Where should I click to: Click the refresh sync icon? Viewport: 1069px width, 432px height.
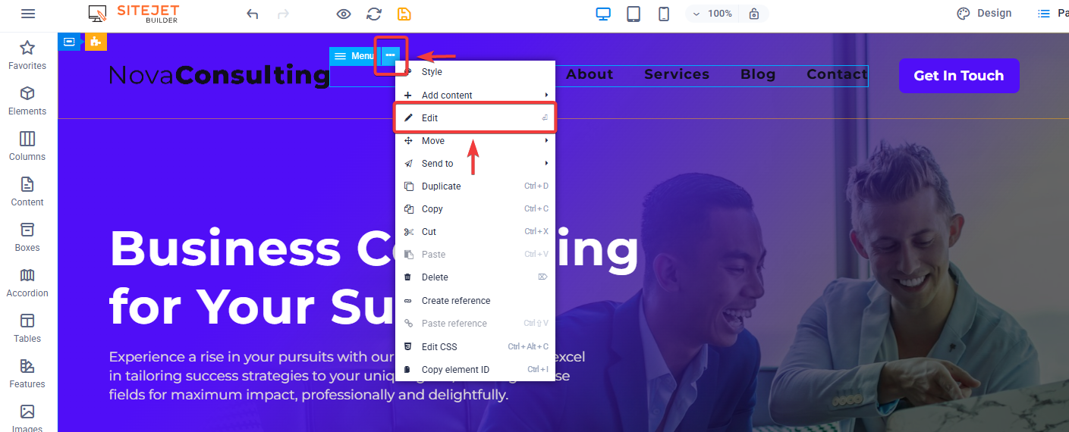click(x=374, y=14)
